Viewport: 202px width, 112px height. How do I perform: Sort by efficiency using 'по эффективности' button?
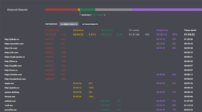[x=69, y=24]
